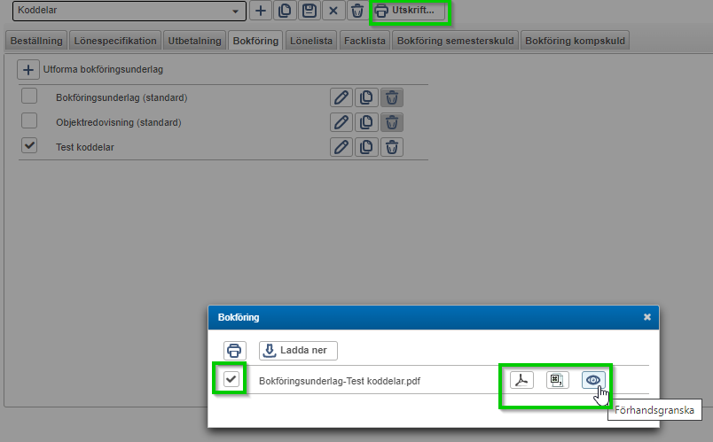Click the CSV export icon in dialog row
The height and width of the screenshot is (442, 713).
tap(558, 380)
